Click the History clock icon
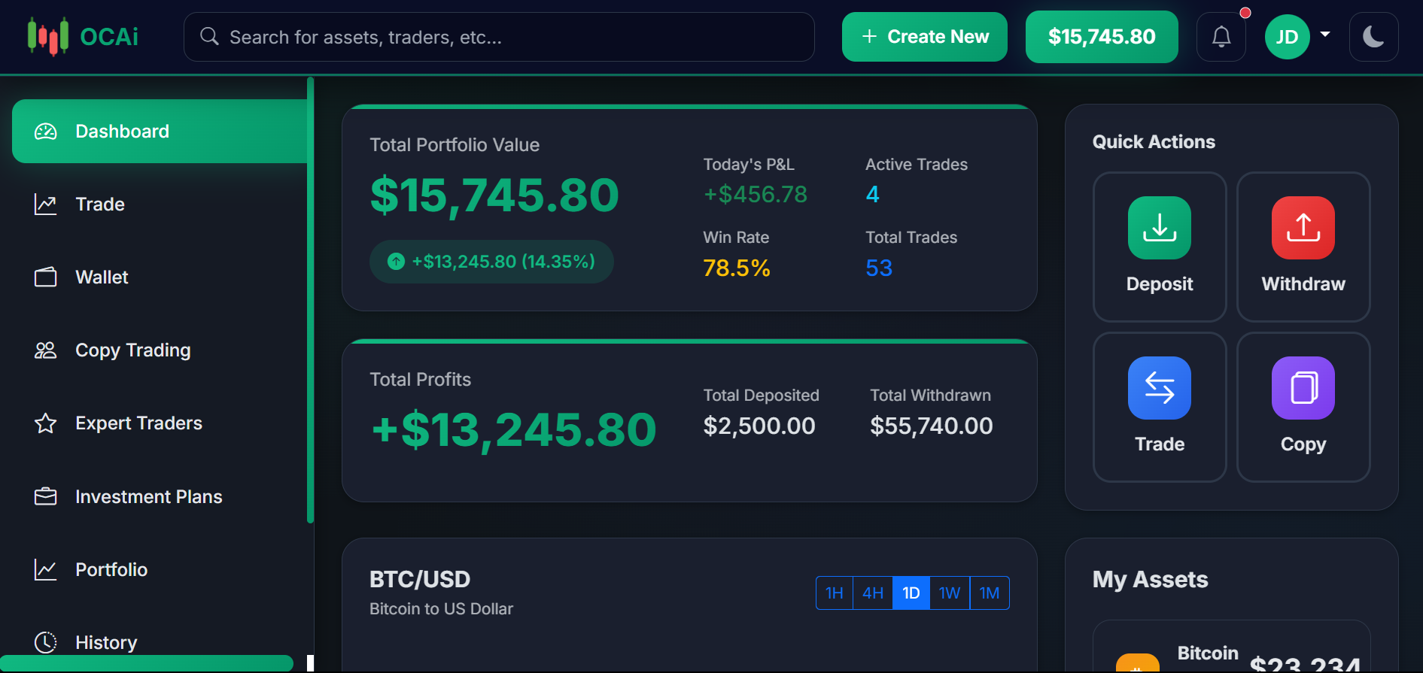 pyautogui.click(x=46, y=643)
